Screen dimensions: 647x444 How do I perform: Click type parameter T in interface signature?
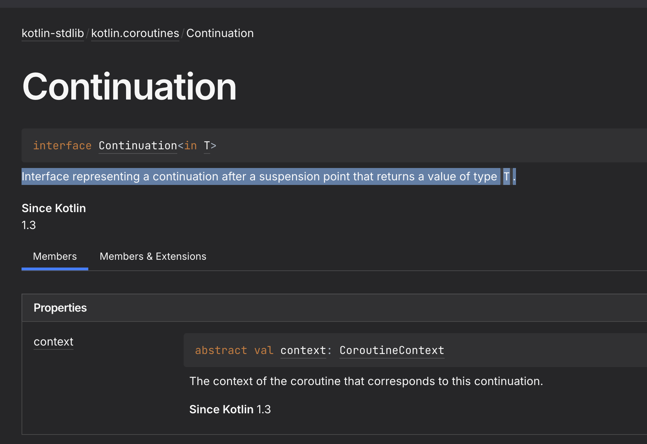point(207,146)
